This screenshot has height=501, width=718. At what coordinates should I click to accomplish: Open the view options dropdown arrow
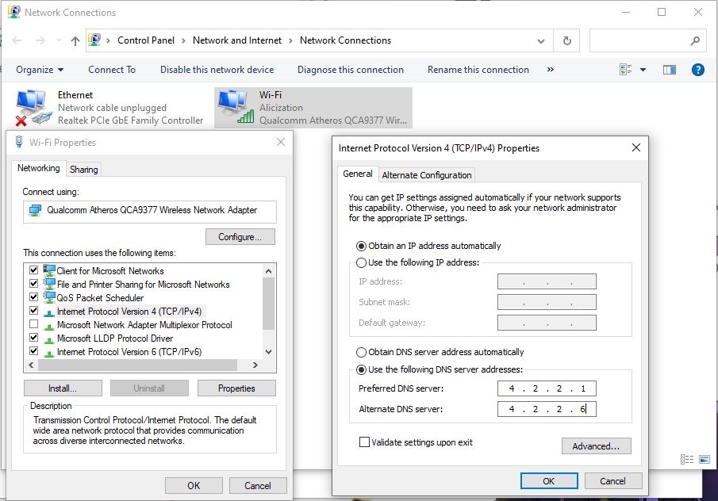643,70
